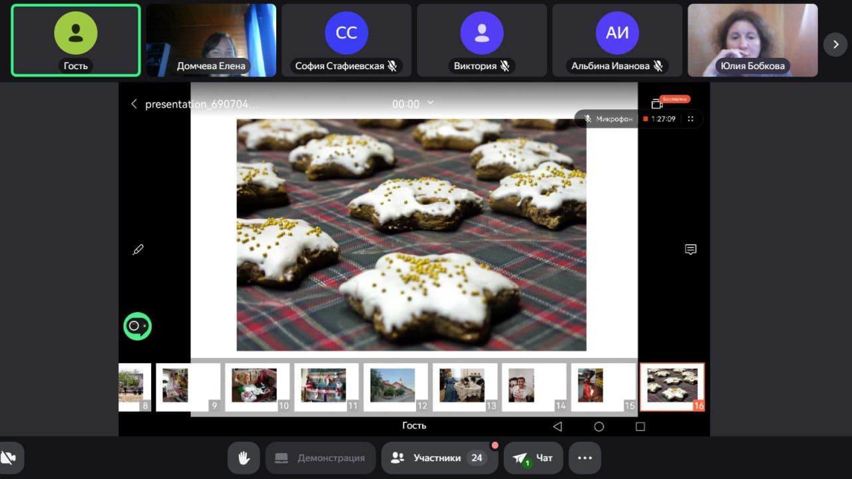Expand the 00:00 timer dropdown
Viewport: 852px width, 479px height.
pyautogui.click(x=430, y=102)
